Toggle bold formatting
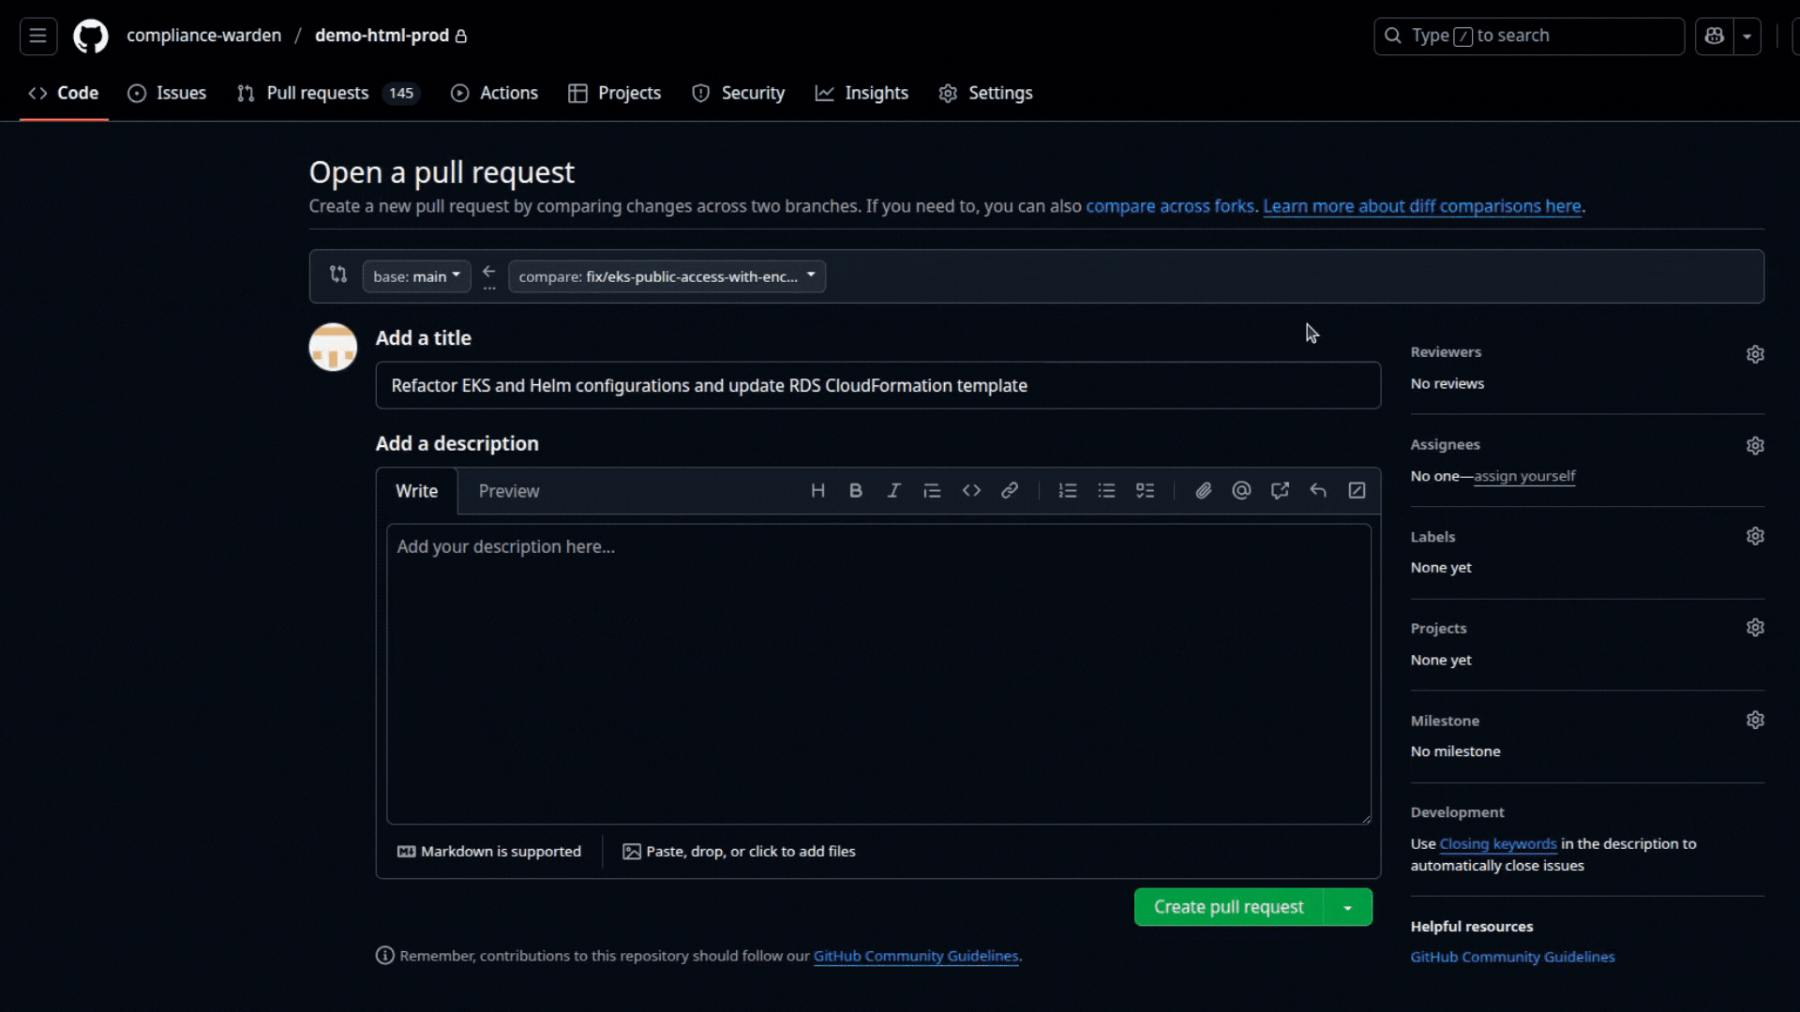This screenshot has width=1800, height=1012. [855, 490]
